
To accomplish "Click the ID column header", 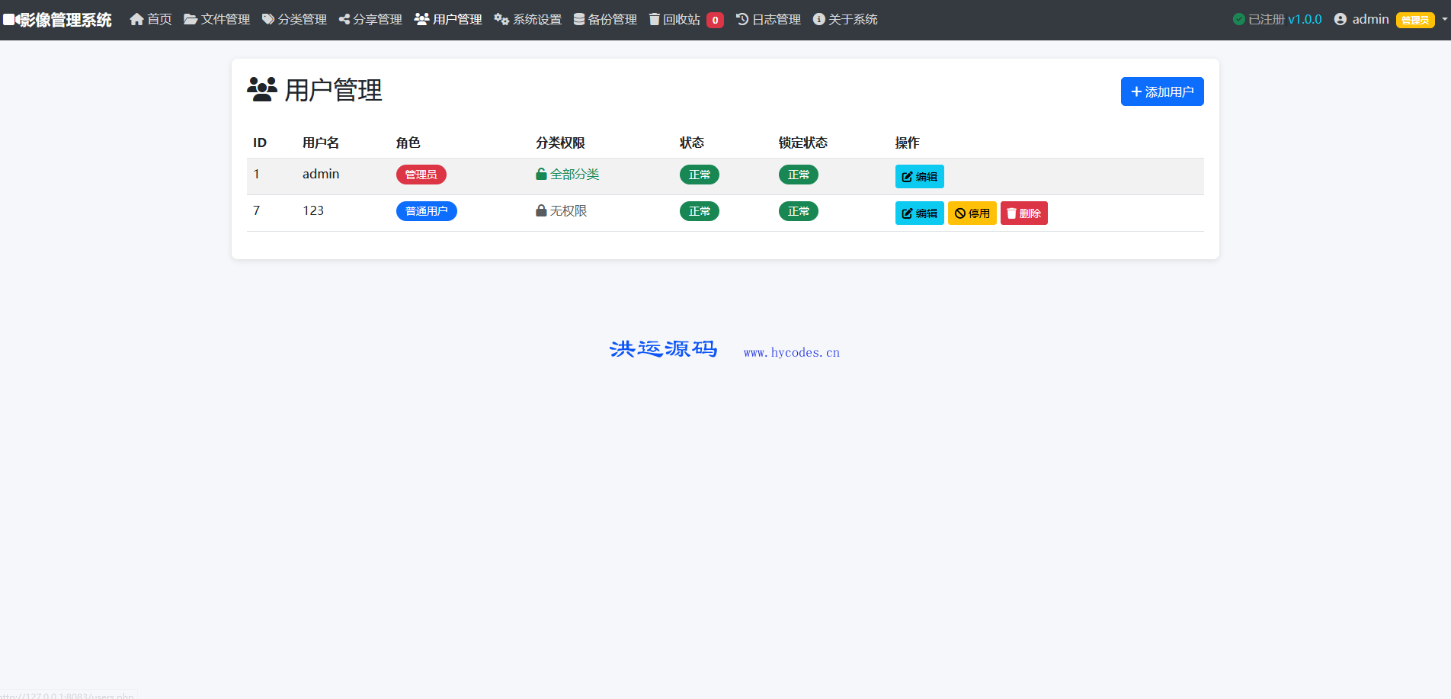I will click(x=260, y=143).
